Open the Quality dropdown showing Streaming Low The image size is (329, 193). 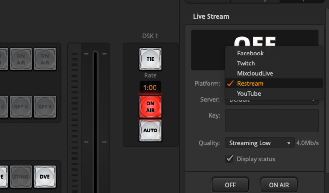tap(260, 143)
